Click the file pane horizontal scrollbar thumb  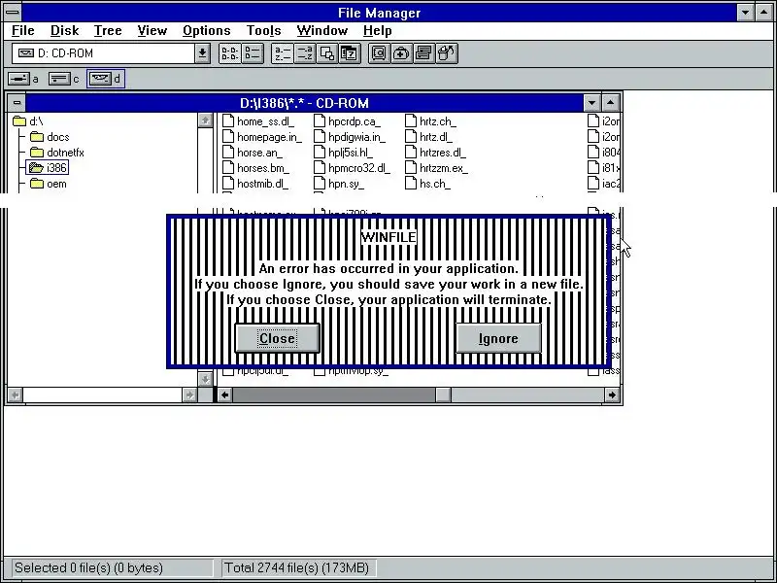pos(443,394)
